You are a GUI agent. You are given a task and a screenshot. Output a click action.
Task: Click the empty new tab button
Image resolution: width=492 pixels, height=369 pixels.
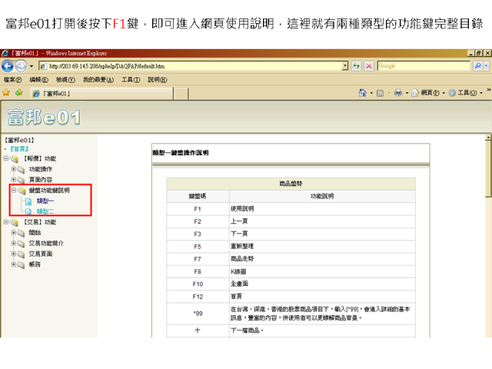[x=181, y=94]
